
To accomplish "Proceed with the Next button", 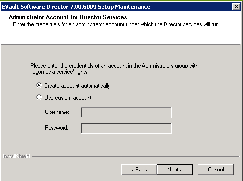I will pyautogui.click(x=175, y=170).
